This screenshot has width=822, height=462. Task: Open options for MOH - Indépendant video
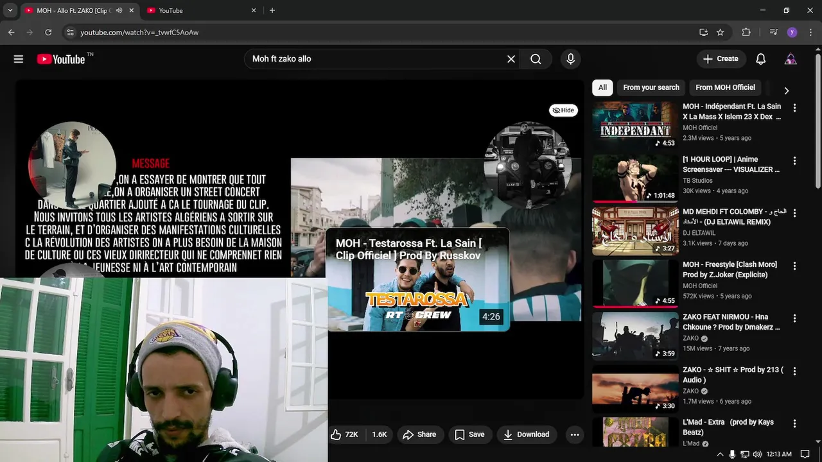coord(794,108)
